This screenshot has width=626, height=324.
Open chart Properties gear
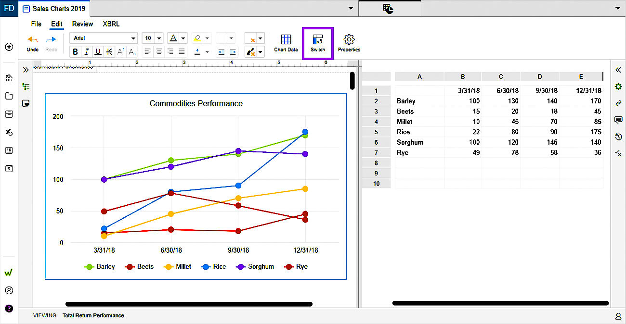[x=349, y=43]
